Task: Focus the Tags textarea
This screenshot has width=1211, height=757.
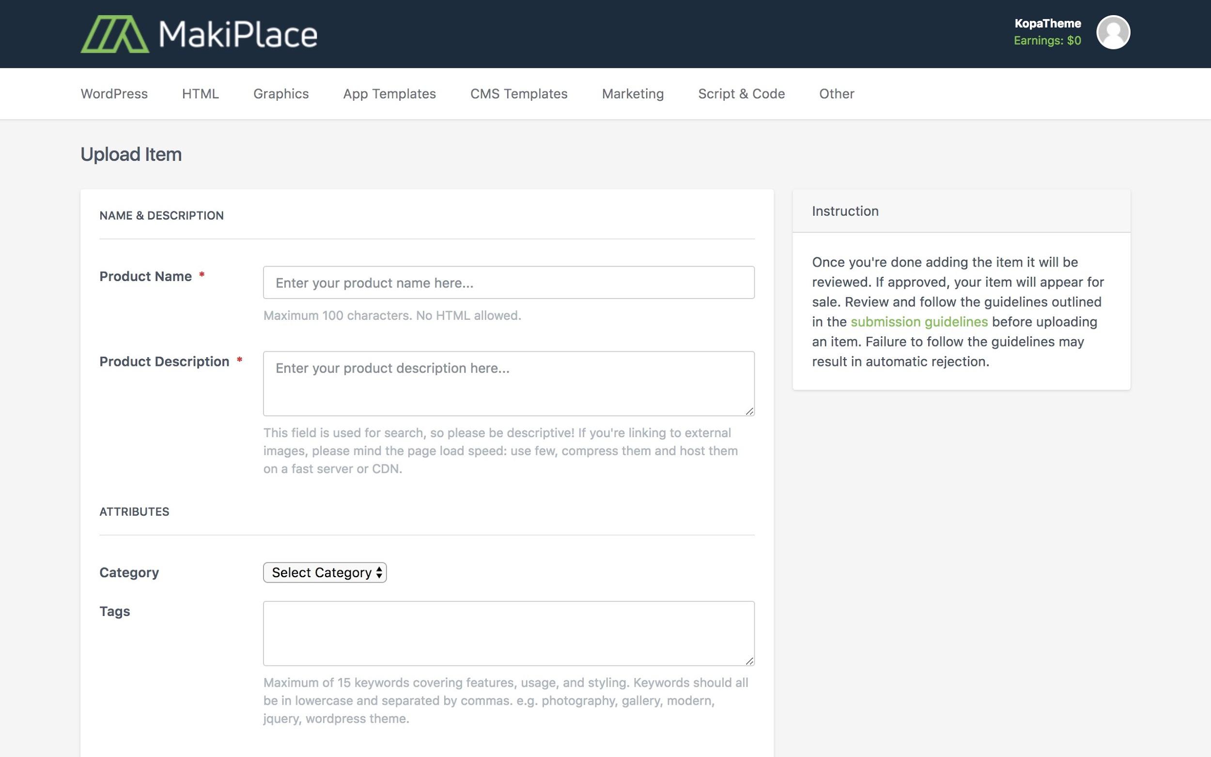Action: tap(509, 633)
